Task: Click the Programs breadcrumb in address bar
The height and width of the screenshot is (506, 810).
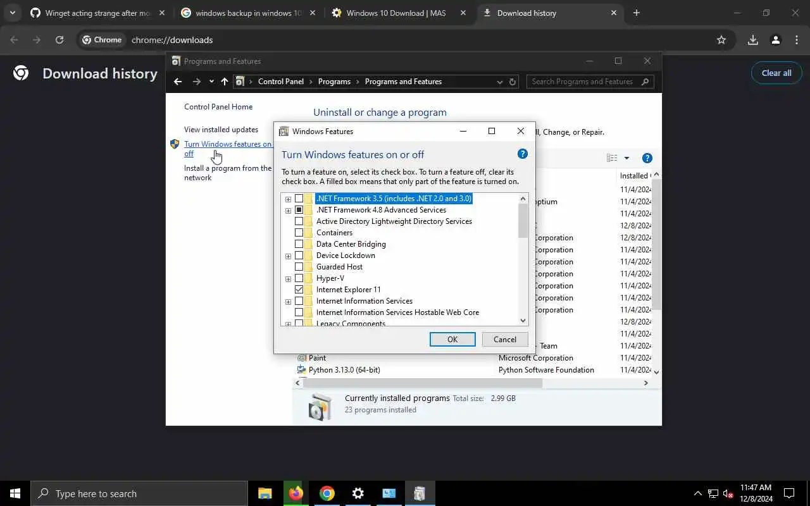Action: pos(334,82)
